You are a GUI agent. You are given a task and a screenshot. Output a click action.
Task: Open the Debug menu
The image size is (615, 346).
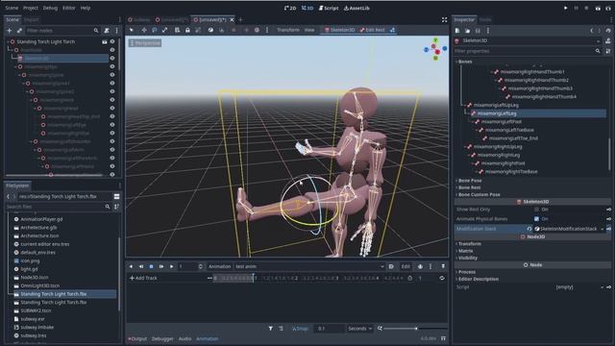(x=50, y=8)
